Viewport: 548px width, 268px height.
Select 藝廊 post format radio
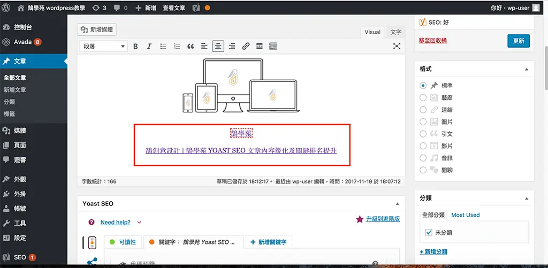point(423,97)
